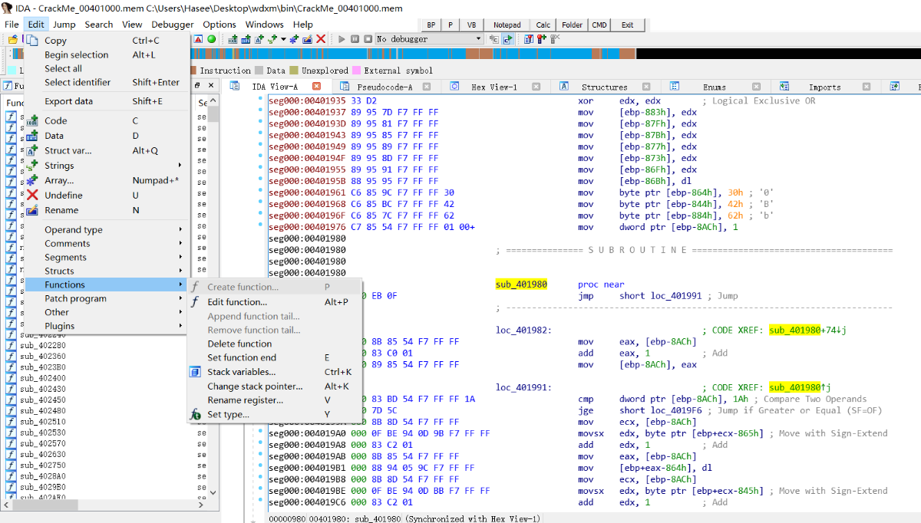Click the start debugger play button
Screen dimensions: 921x523
[x=342, y=39]
